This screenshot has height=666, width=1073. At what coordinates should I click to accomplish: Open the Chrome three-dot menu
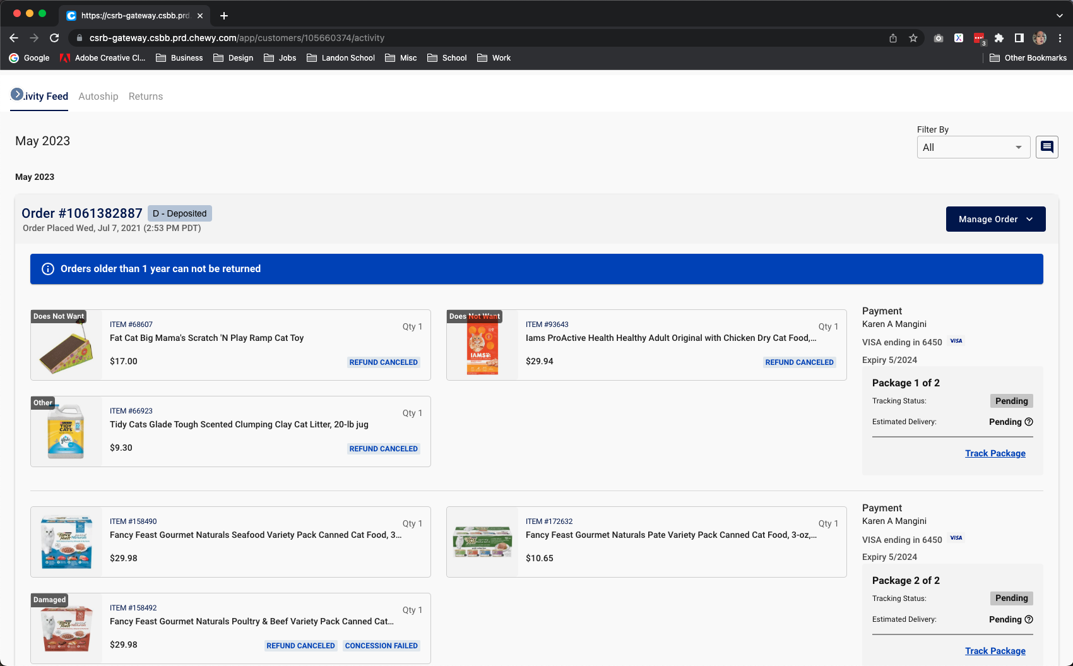[x=1060, y=38]
